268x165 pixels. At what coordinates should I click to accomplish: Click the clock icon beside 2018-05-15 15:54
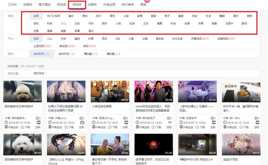(x=6, y=122)
